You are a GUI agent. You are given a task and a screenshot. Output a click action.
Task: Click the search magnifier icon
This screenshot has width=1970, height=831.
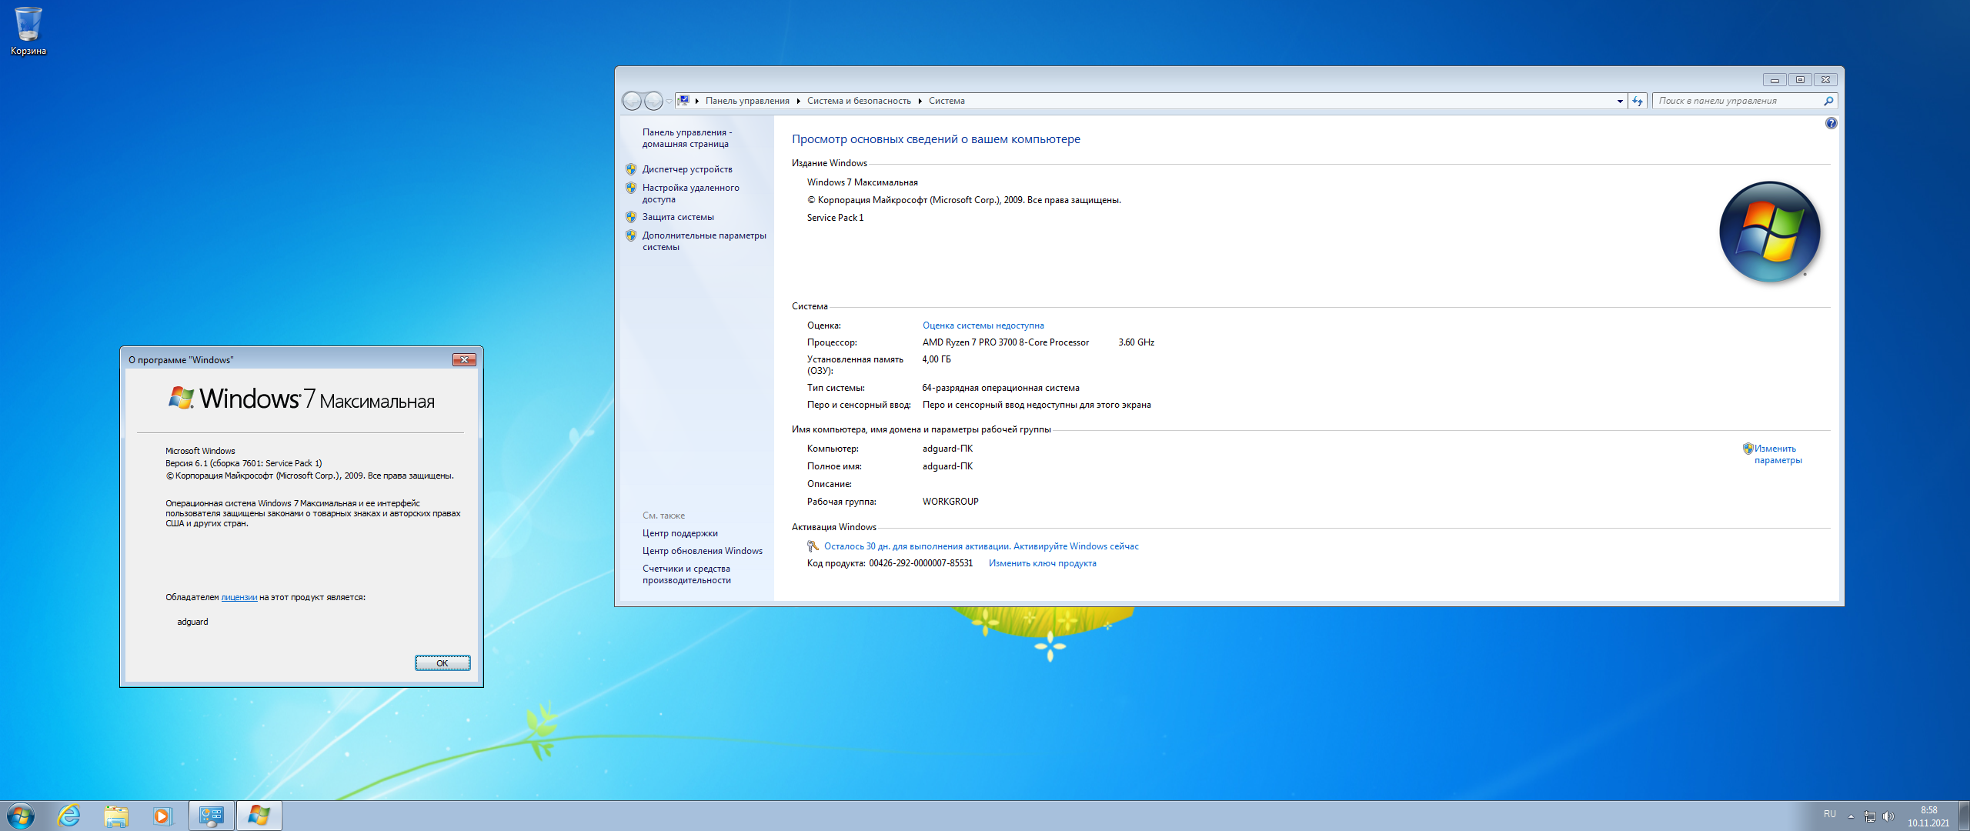coord(1829,101)
